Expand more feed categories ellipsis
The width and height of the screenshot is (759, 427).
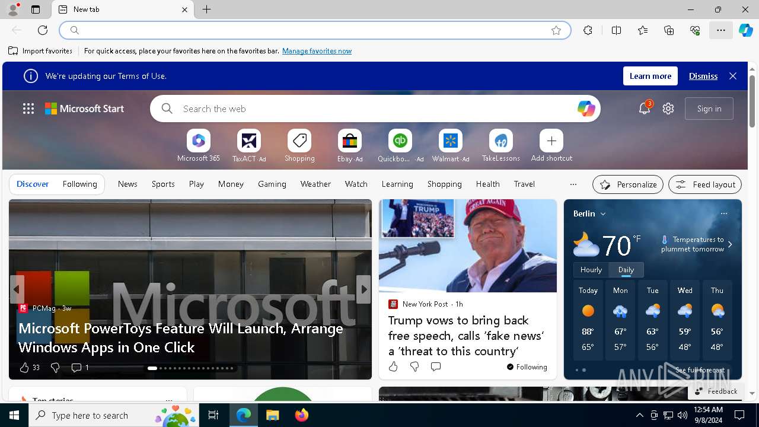coord(573,184)
